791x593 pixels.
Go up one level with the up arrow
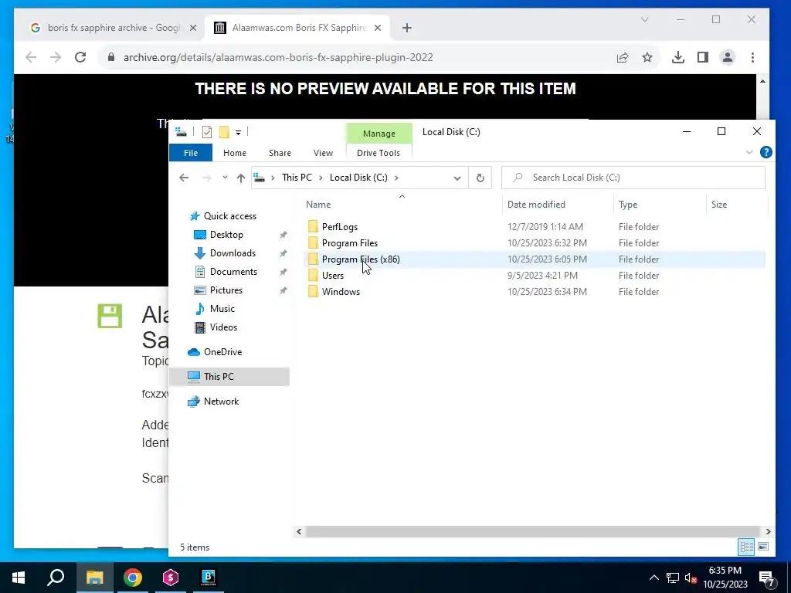[241, 178]
